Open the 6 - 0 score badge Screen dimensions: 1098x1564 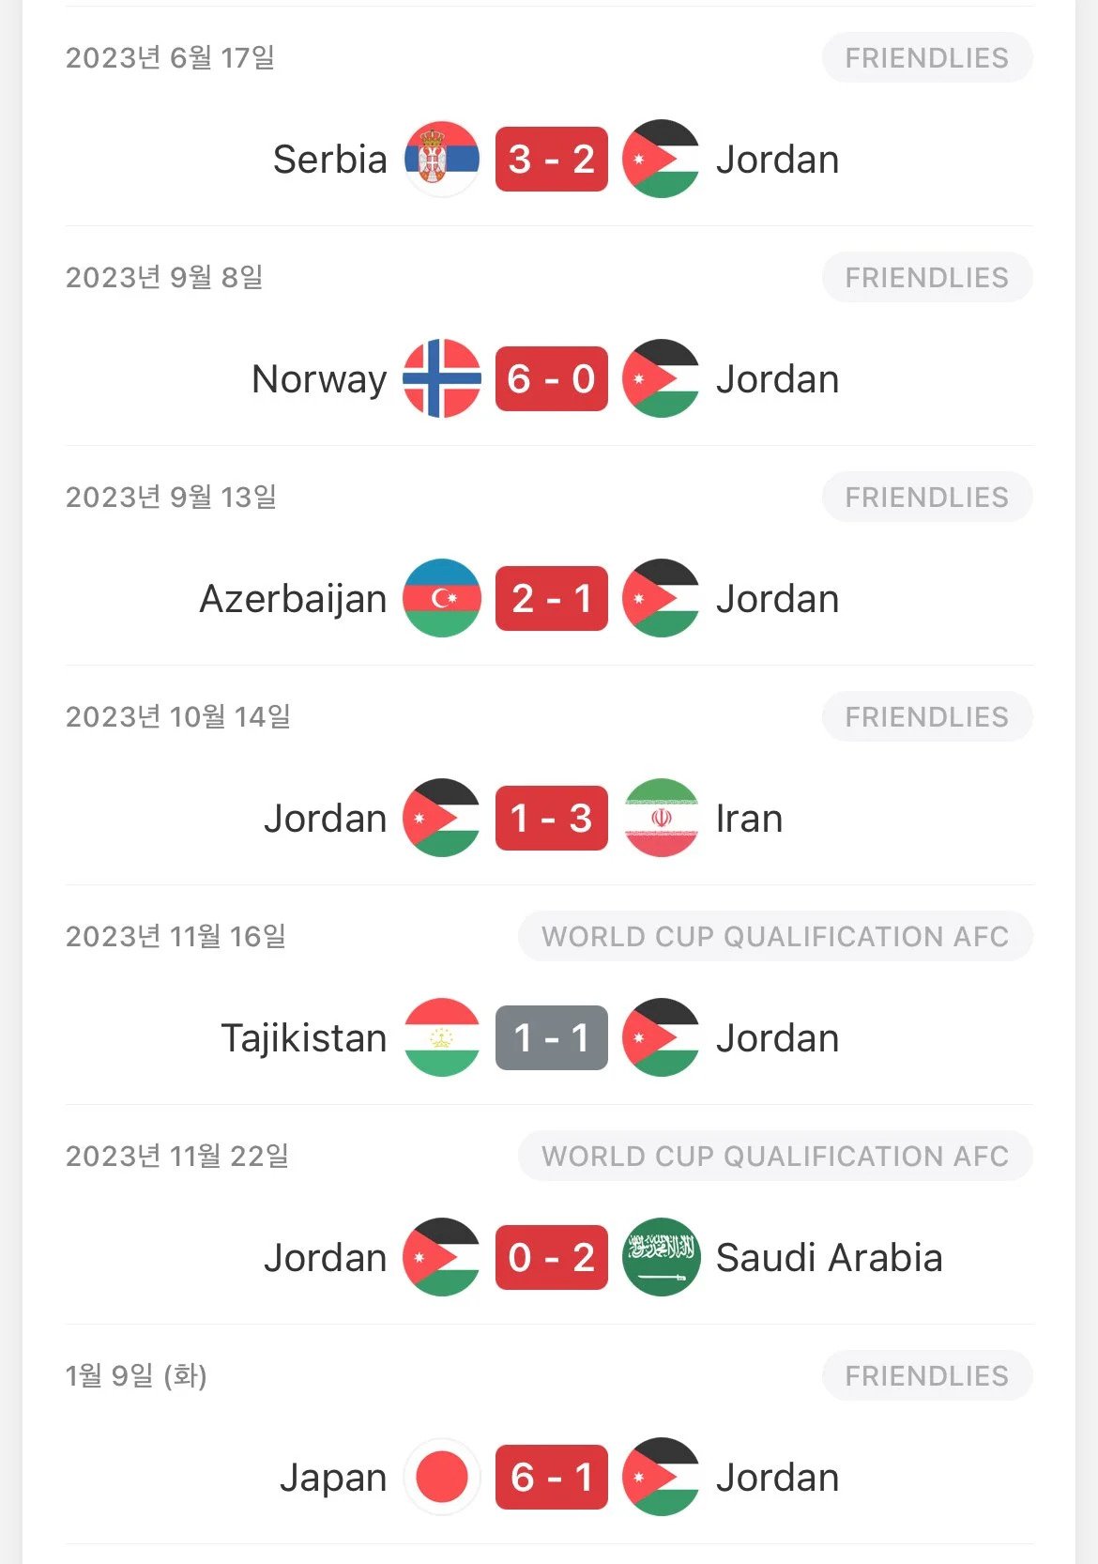(552, 379)
